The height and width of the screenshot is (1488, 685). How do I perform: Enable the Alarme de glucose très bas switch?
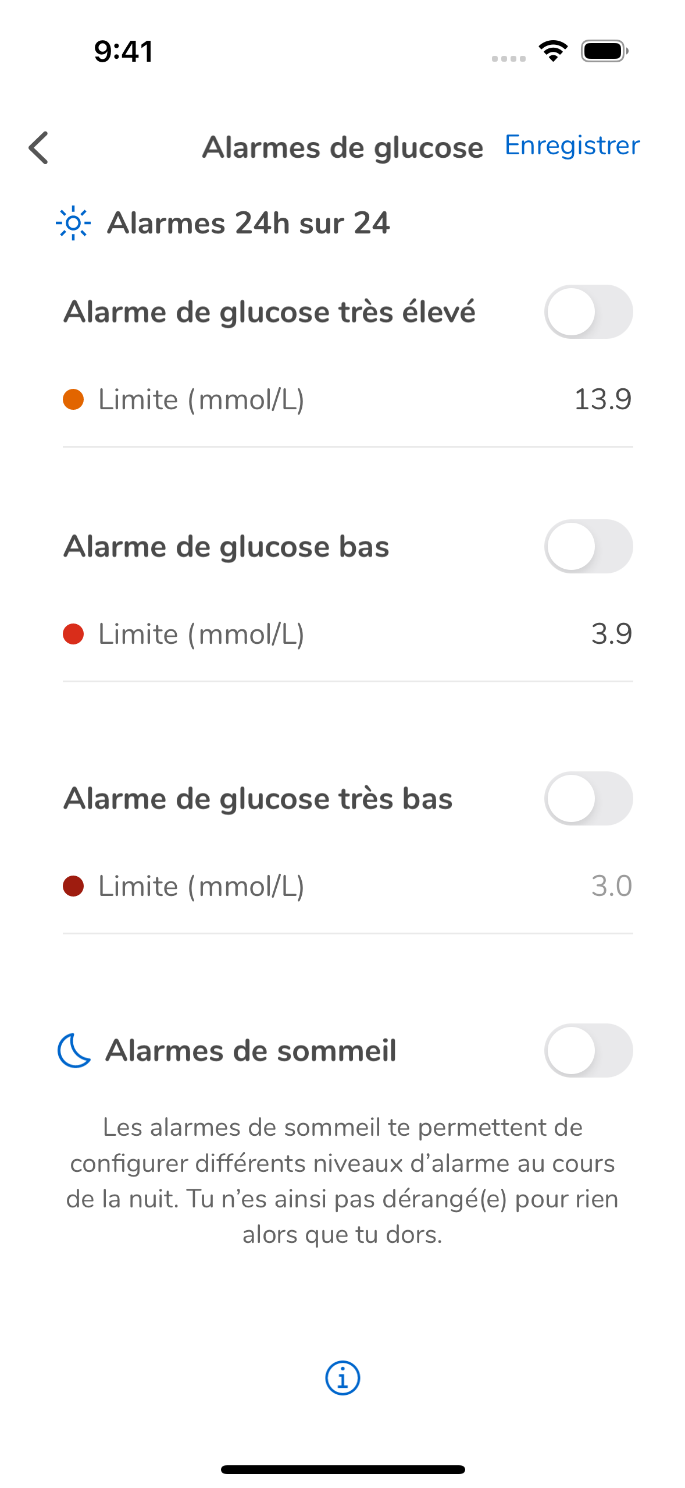[588, 798]
